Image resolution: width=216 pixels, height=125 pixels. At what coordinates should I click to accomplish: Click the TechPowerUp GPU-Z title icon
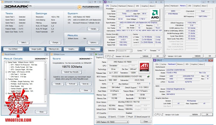[96, 54]
